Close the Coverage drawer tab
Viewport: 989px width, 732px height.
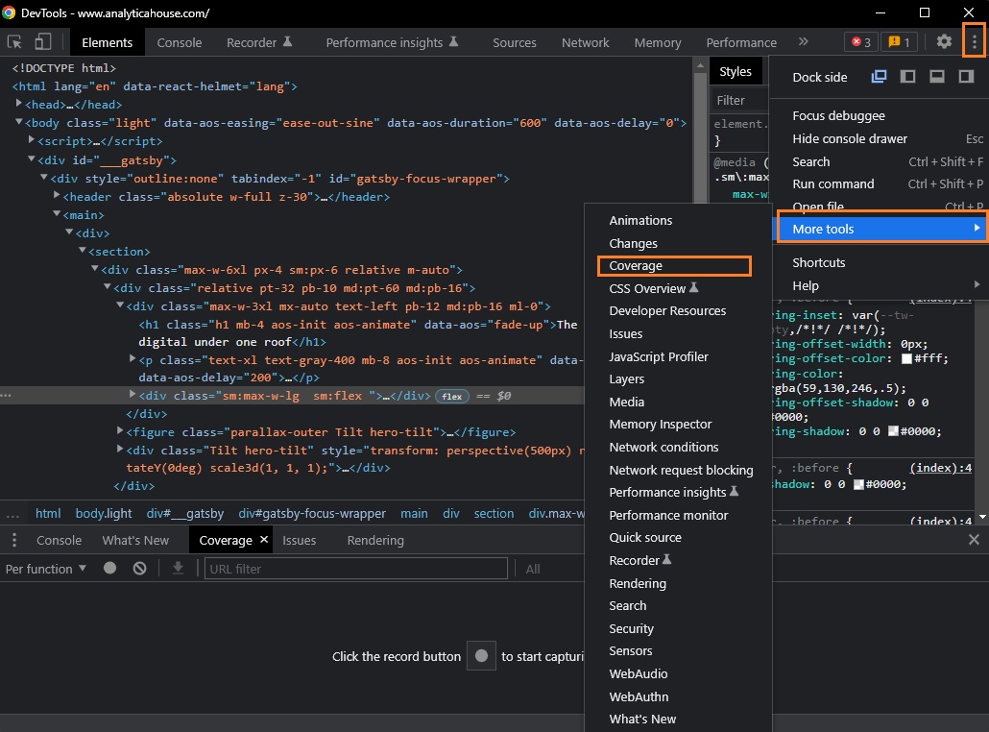(x=264, y=540)
